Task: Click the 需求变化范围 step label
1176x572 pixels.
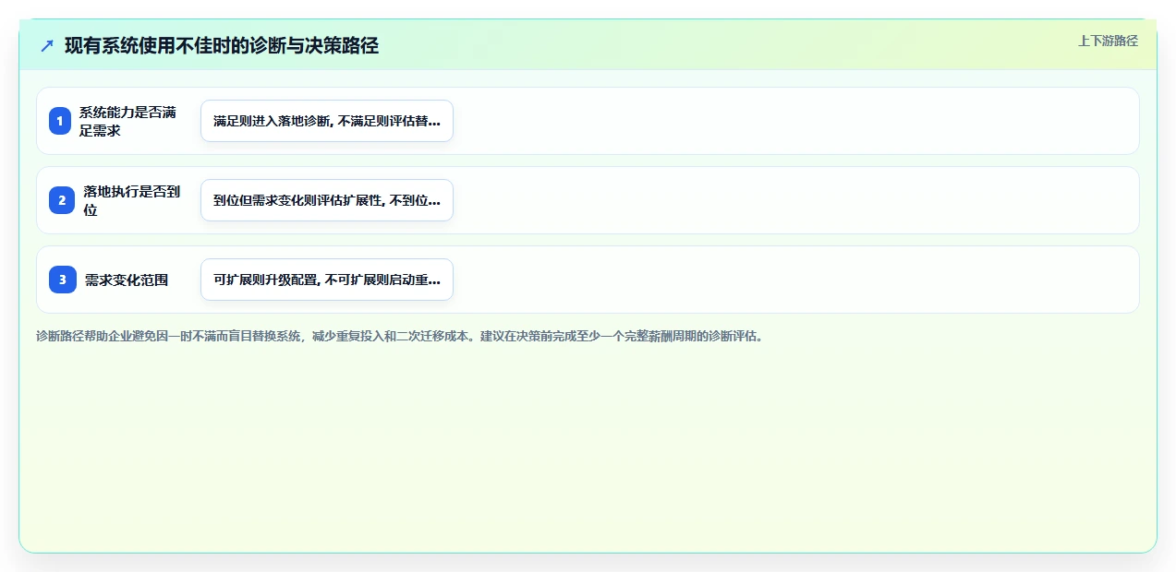Action: point(127,280)
